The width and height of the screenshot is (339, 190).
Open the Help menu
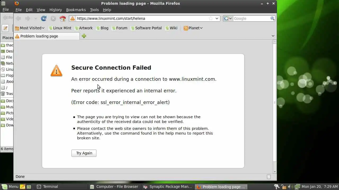tap(107, 10)
